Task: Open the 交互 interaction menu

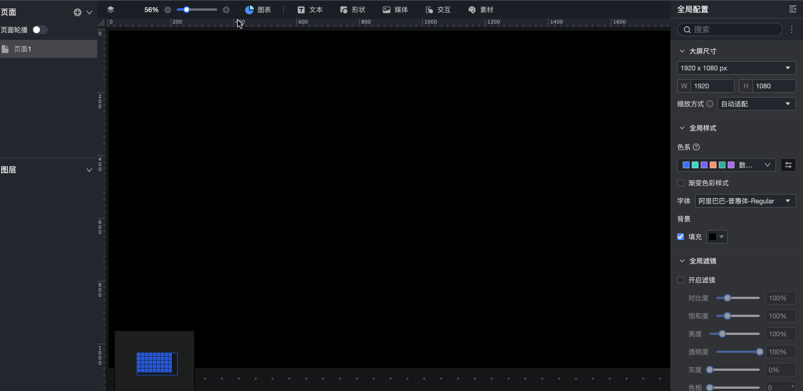Action: coord(438,10)
